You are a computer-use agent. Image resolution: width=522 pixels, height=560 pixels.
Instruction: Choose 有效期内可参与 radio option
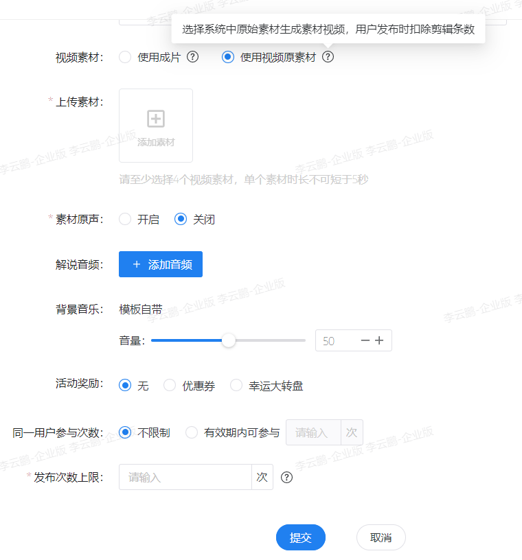(191, 432)
